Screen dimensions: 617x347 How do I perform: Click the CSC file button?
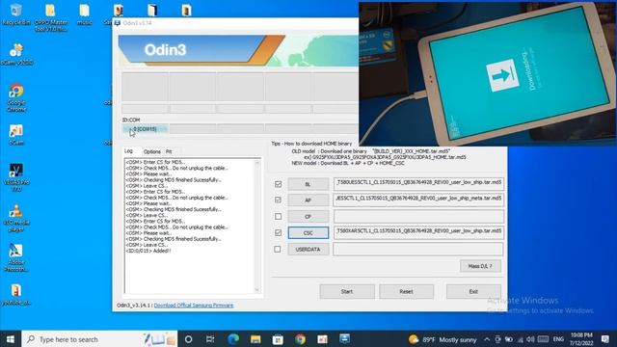tap(308, 233)
